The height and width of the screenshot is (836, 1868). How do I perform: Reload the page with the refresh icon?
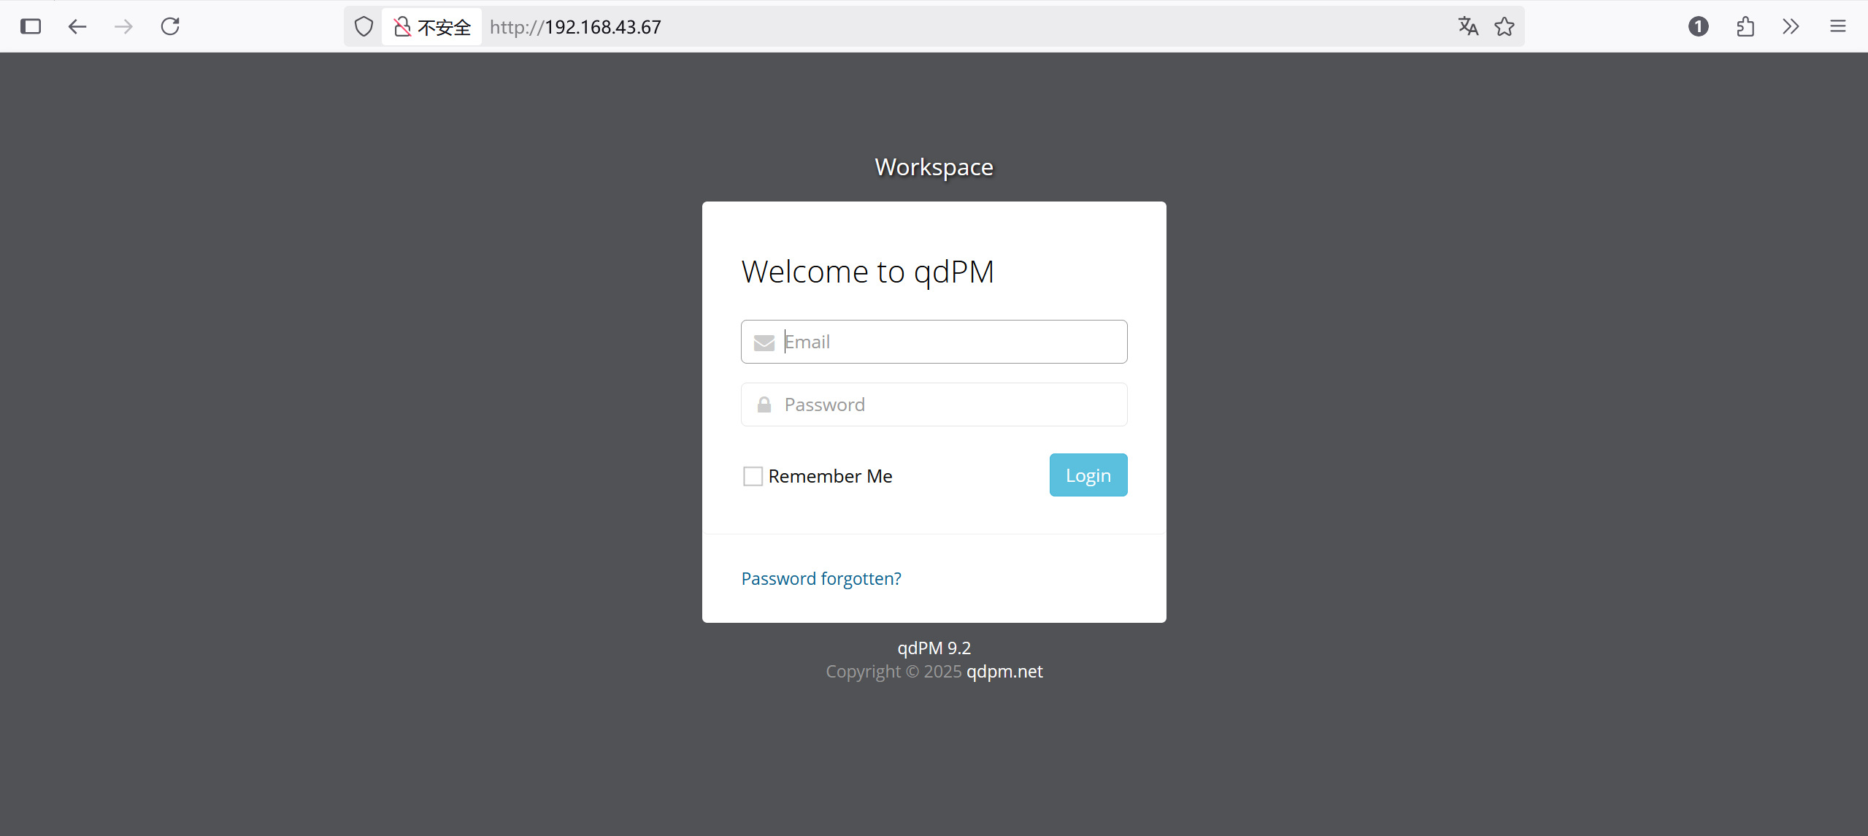(x=170, y=27)
